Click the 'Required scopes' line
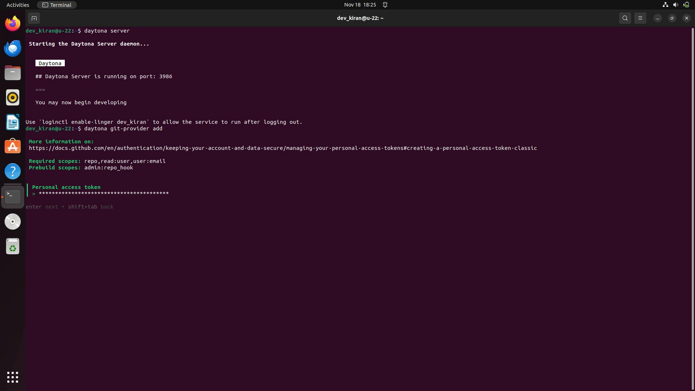This screenshot has width=695, height=391. pos(97,161)
